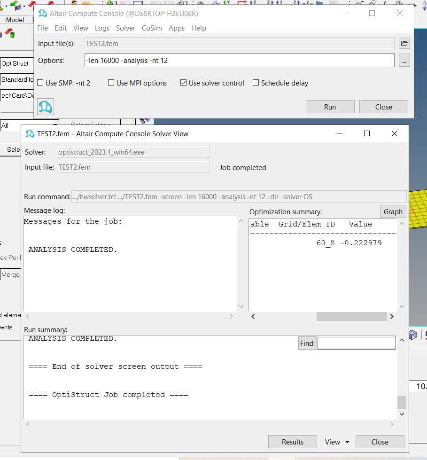Screen dimensions: 427x460
Task: Click in the Options text field
Action: coord(239,61)
